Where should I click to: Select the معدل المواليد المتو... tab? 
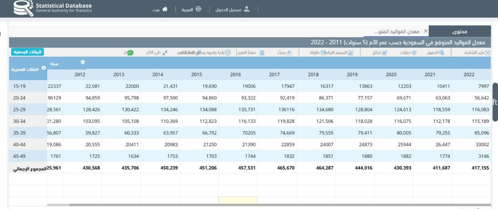(397, 31)
